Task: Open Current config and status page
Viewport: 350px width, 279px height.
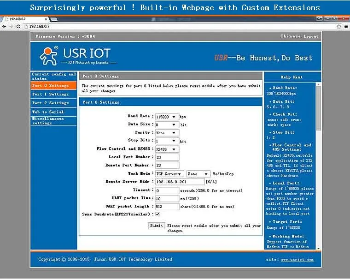Action: pyautogui.click(x=53, y=76)
